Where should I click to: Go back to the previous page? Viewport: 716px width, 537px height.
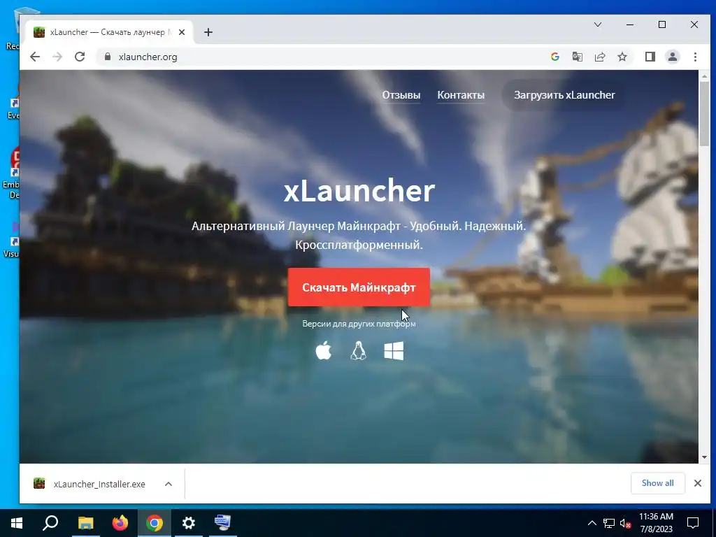click(35, 57)
